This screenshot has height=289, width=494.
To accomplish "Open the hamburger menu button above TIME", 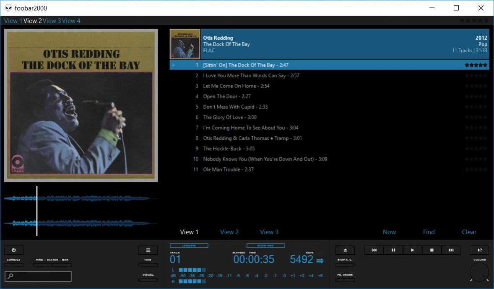I will coord(148,250).
